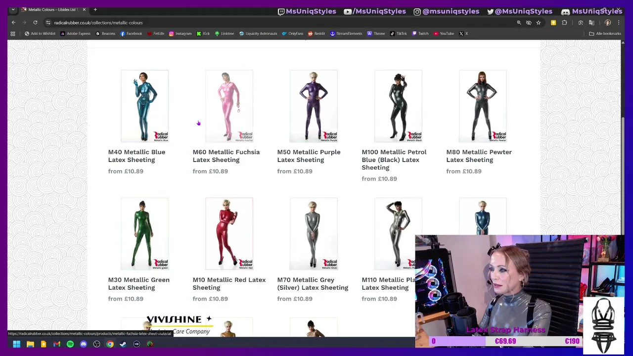Image resolution: width=633 pixels, height=356 pixels.
Task: Open a new browser tab
Action: click(95, 9)
